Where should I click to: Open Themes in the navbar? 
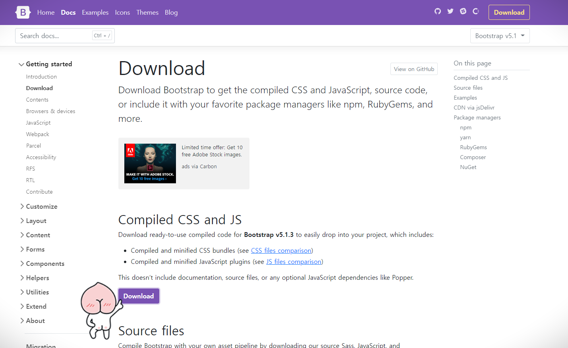pos(147,12)
